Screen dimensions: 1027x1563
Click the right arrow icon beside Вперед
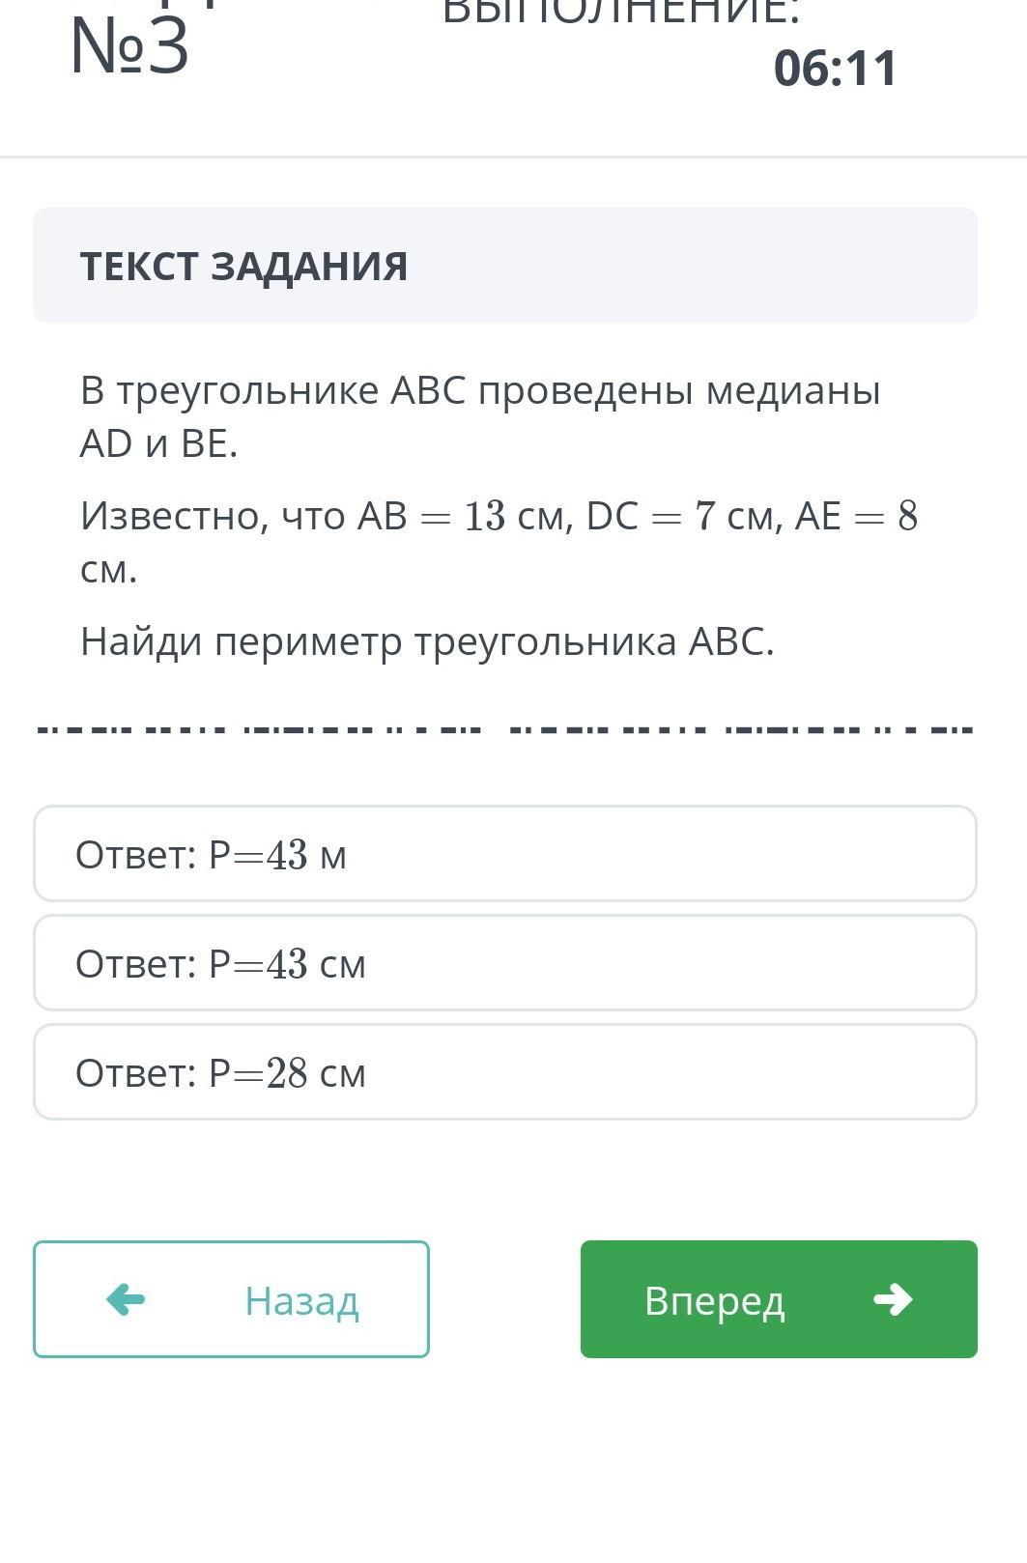coord(893,1299)
